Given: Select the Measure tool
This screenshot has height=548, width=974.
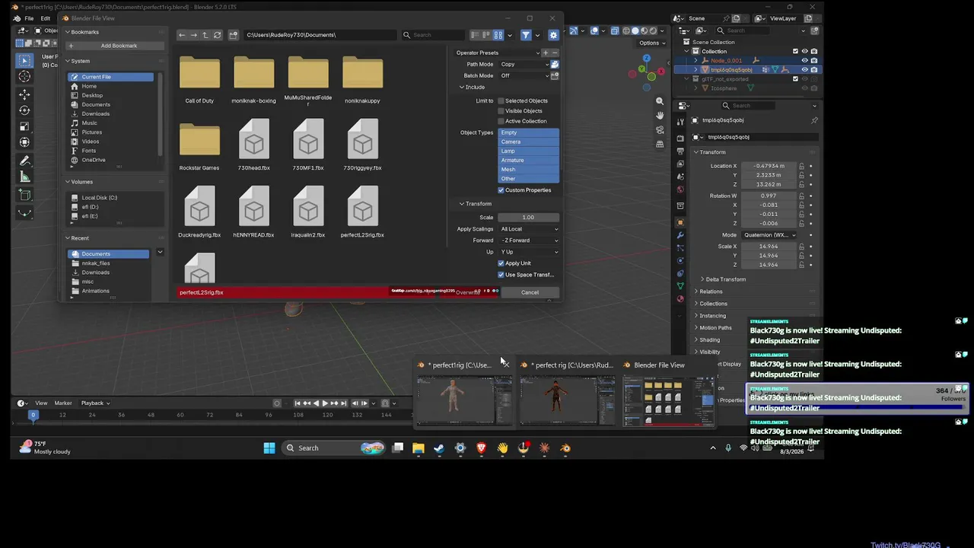Looking at the screenshot, I should (x=24, y=177).
